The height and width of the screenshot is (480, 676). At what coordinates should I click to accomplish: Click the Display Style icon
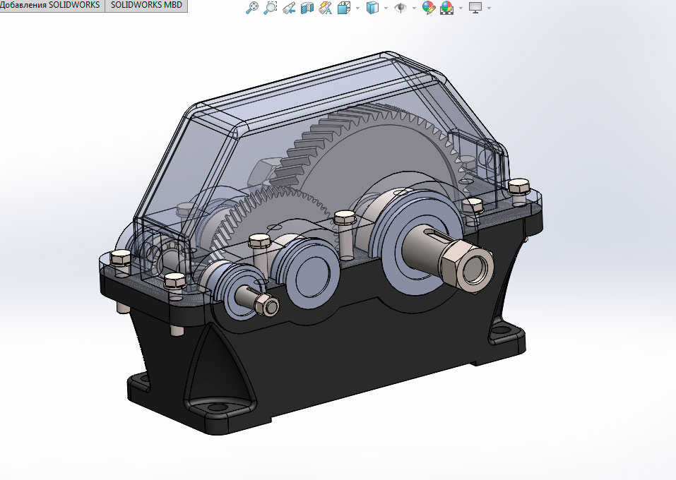click(372, 8)
